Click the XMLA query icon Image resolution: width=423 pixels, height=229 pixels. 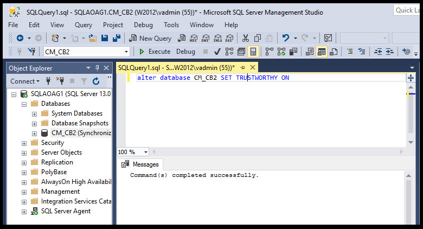217,38
